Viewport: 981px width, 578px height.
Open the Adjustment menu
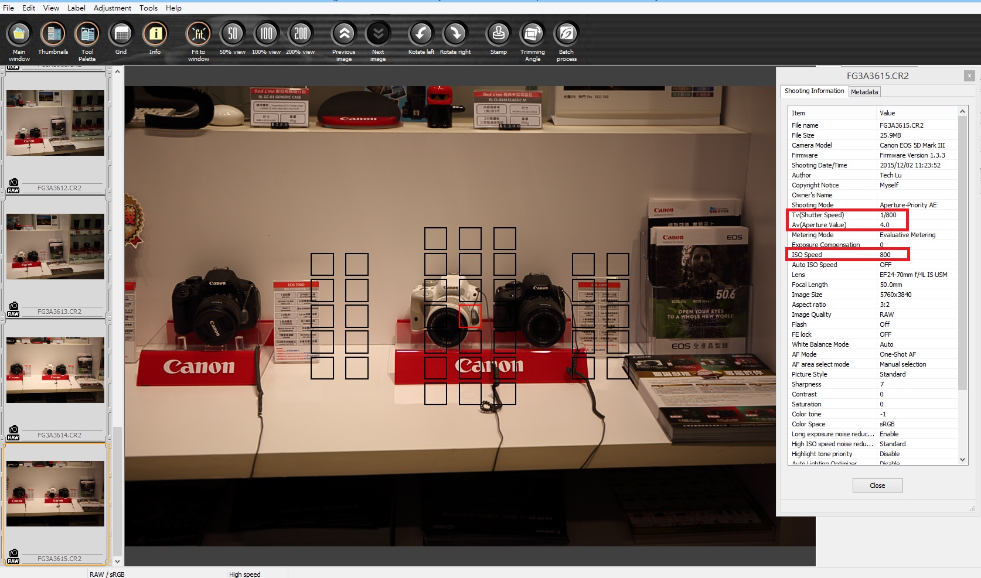(113, 8)
